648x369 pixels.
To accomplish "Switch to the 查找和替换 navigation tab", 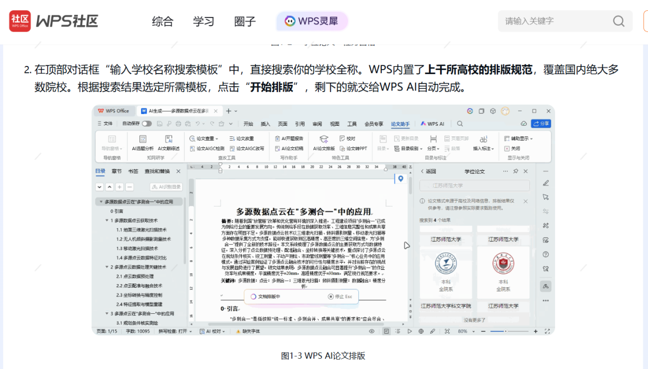I will [157, 171].
